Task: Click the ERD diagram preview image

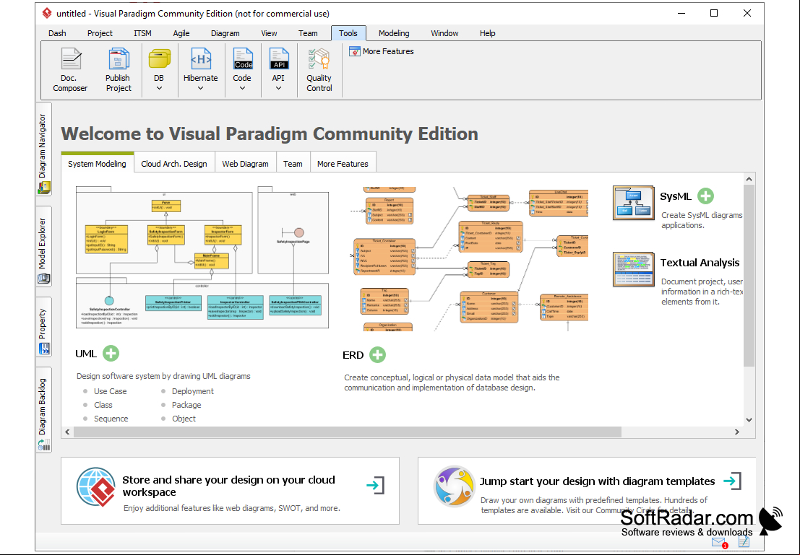Action: tap(469, 259)
